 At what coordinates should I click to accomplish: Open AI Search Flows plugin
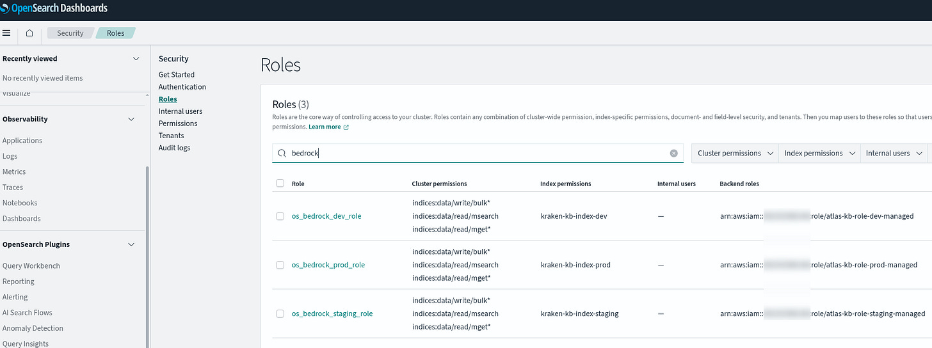[28, 313]
